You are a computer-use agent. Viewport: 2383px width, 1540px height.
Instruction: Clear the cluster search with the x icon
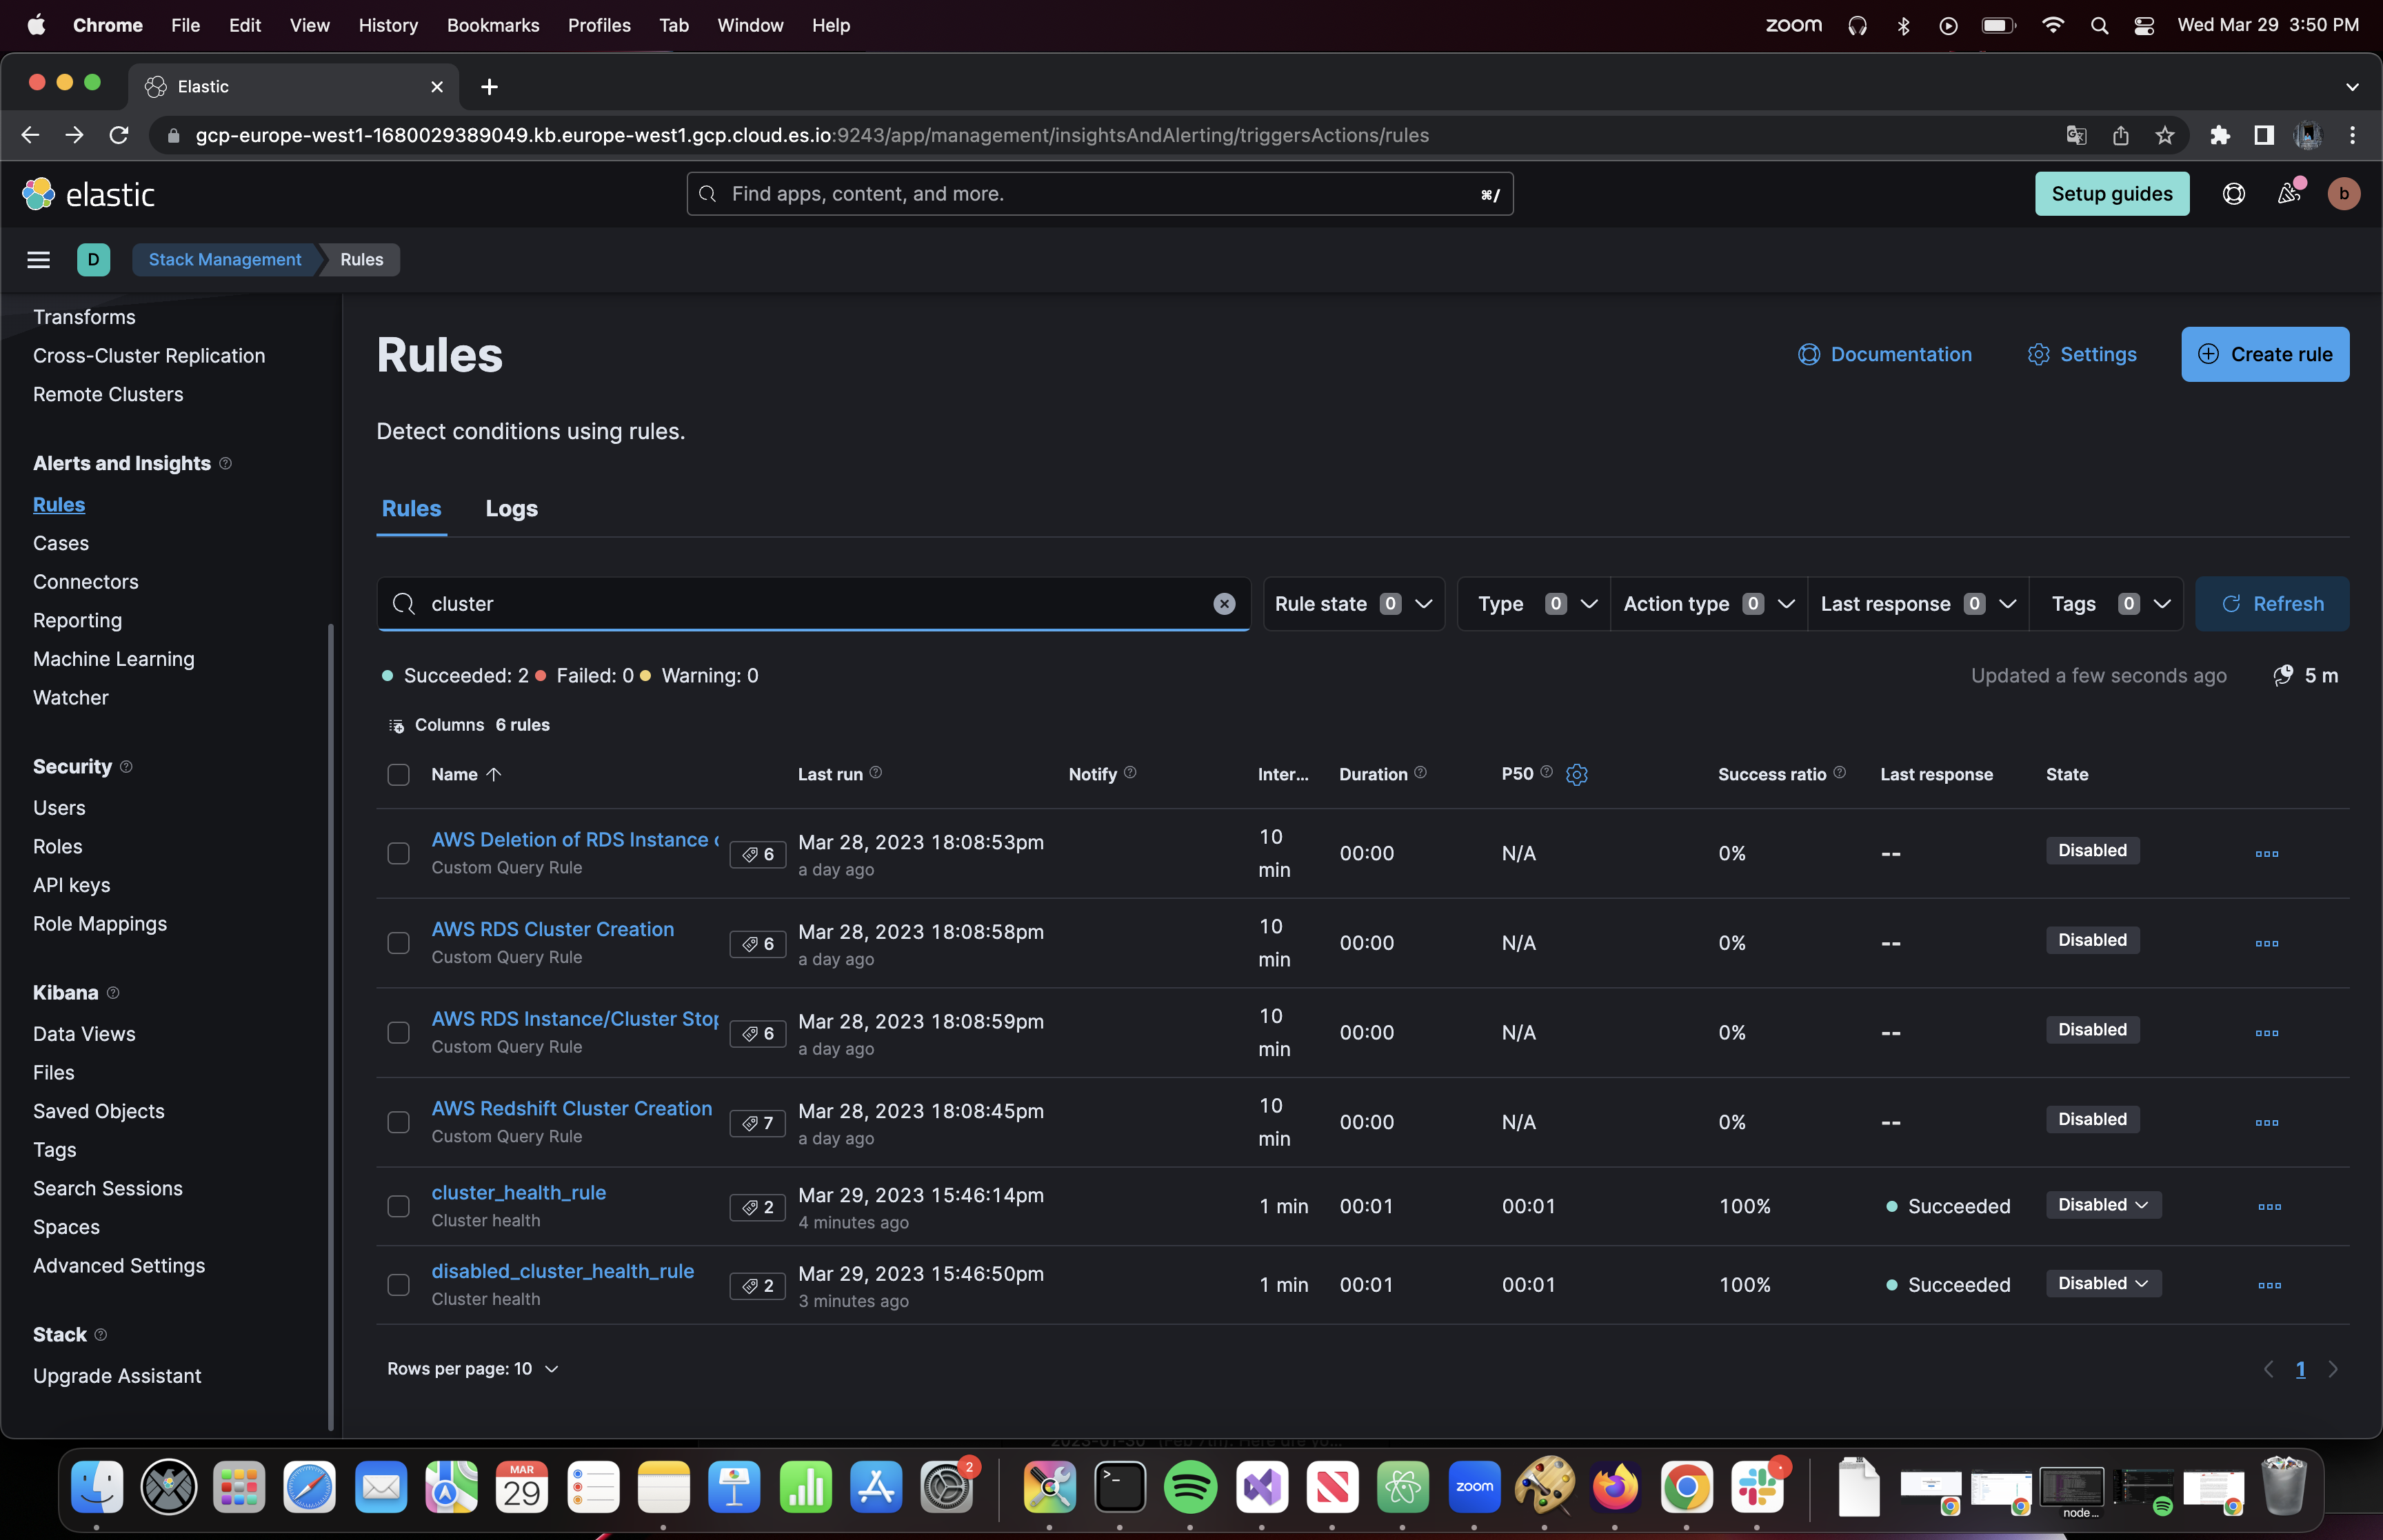tap(1224, 603)
